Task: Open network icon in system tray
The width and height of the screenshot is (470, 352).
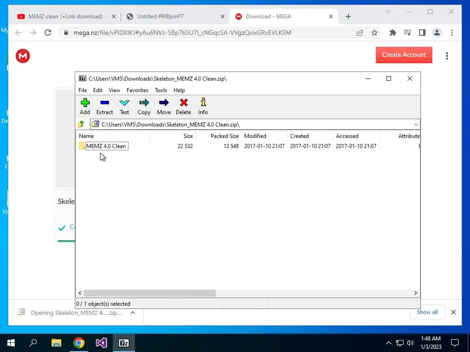Action: 400,343
